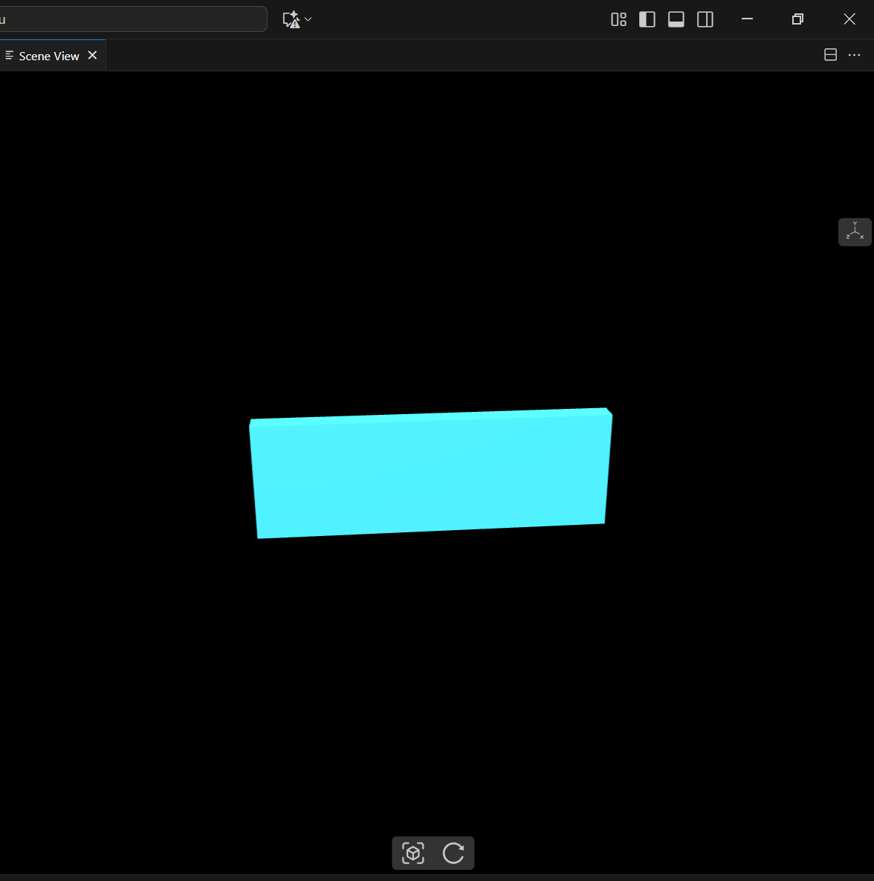The height and width of the screenshot is (881, 874).
Task: Open the Copilot chat icon
Action: point(291,19)
